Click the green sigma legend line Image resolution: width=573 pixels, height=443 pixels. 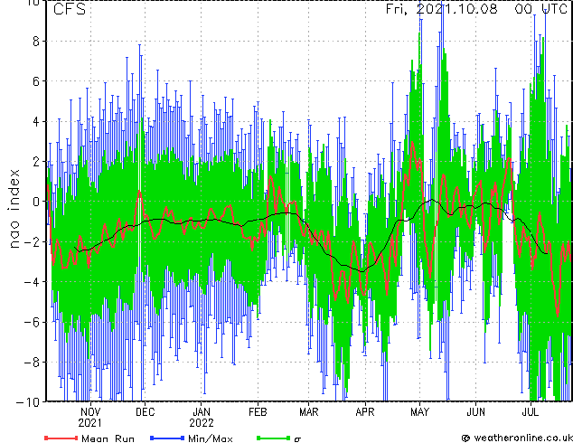(x=274, y=438)
